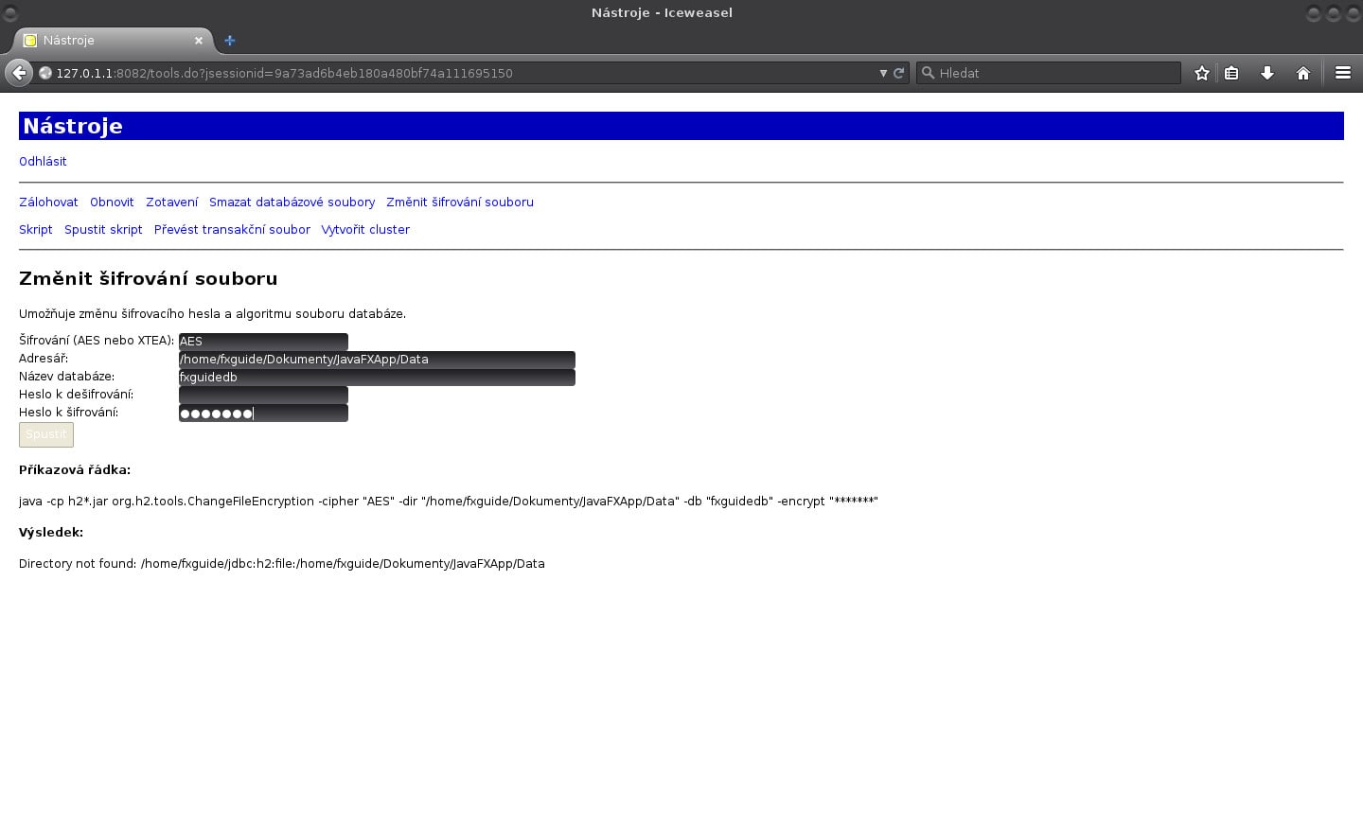The image size is (1363, 828).
Task: Open the Vytvořit cluster tool
Action: (365, 229)
